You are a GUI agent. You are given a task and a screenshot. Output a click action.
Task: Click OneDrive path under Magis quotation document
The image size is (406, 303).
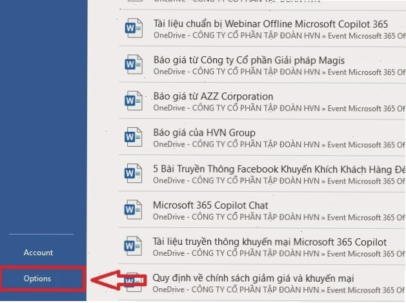(x=279, y=72)
